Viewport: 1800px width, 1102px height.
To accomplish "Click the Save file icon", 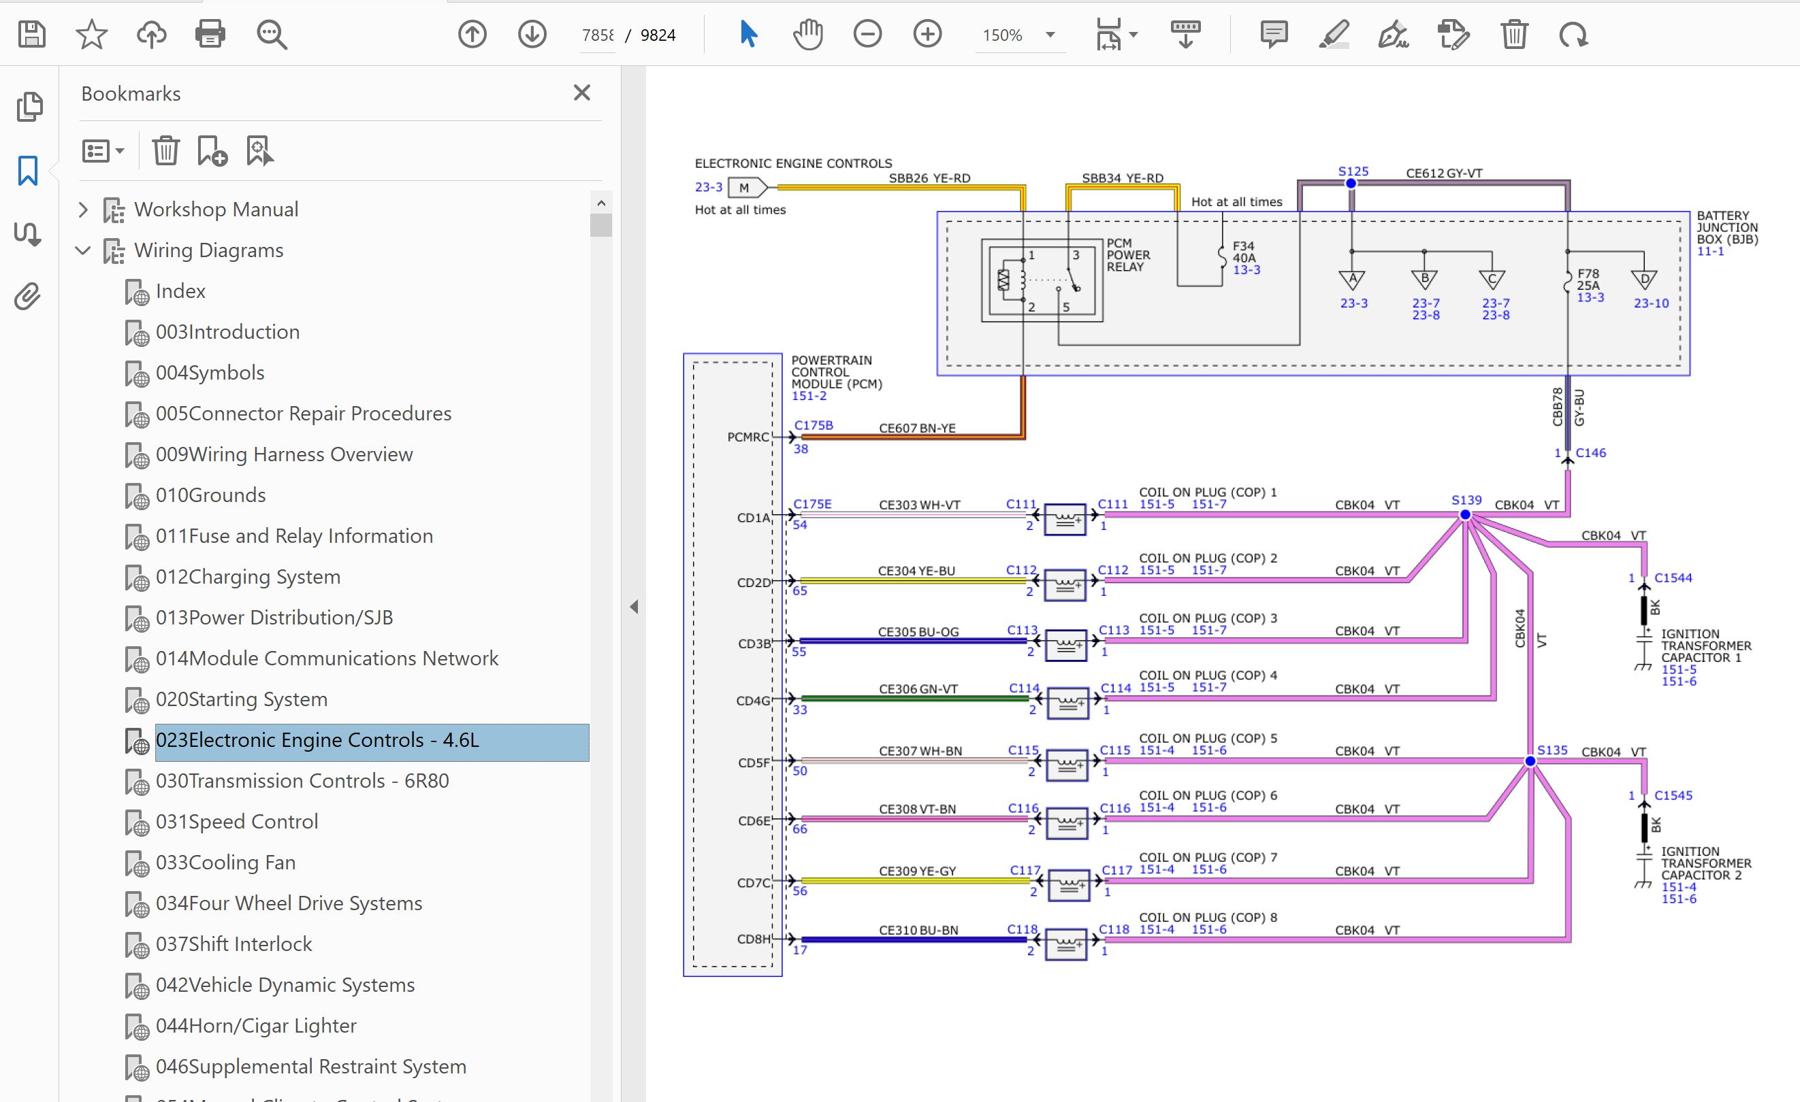I will point(31,34).
